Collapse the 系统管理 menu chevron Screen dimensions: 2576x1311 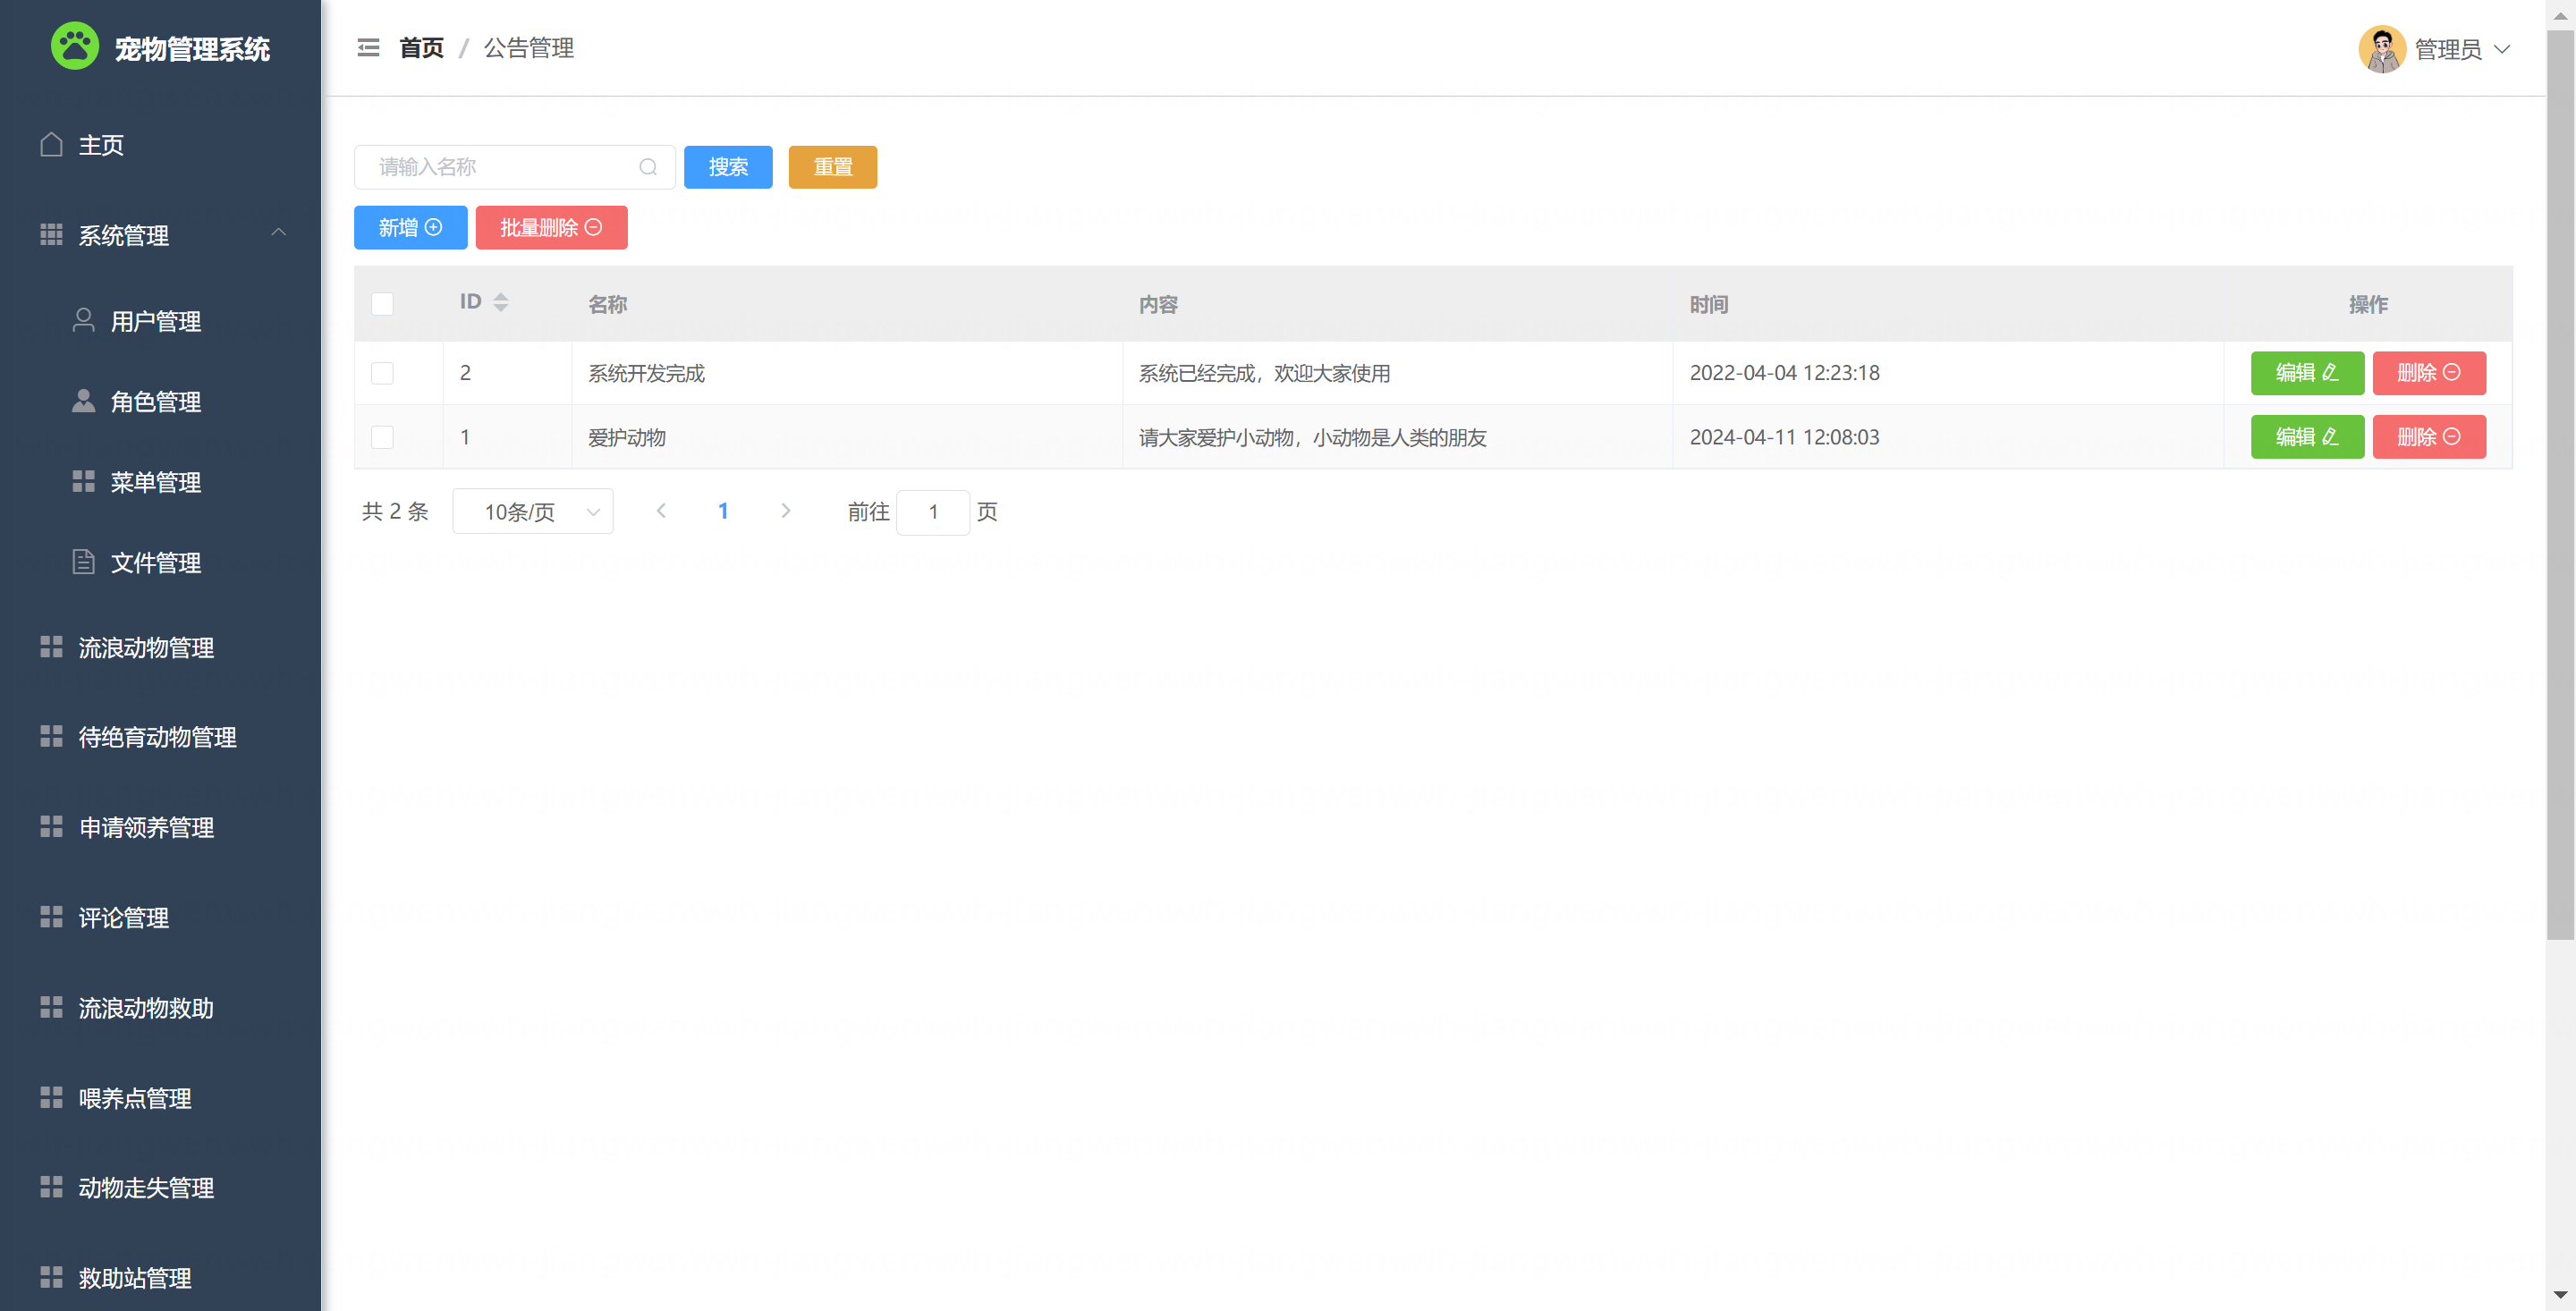point(279,233)
